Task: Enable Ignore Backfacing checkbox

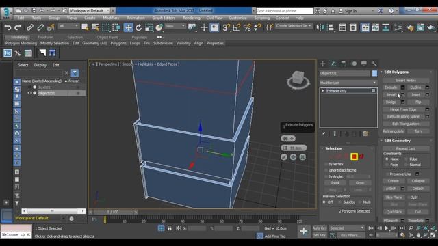Action: (326, 170)
